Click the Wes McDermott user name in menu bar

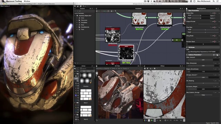pyautogui.click(x=204, y=1)
